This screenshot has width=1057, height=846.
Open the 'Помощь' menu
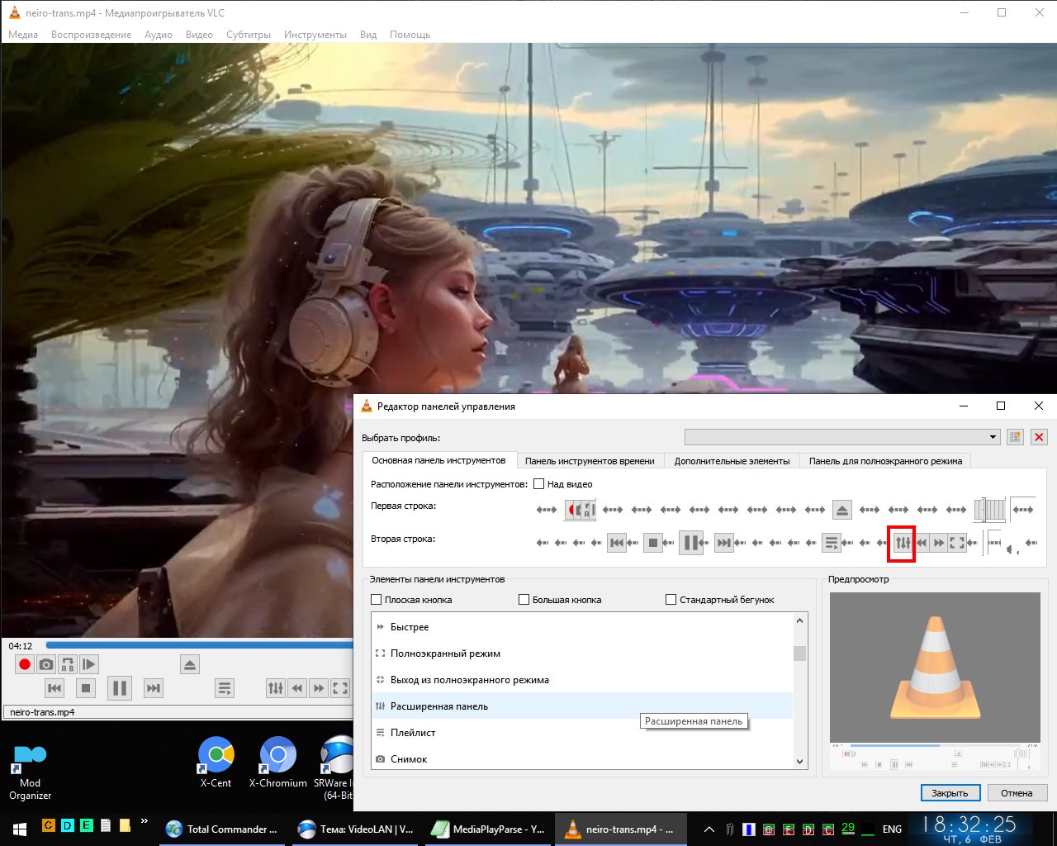pos(410,35)
